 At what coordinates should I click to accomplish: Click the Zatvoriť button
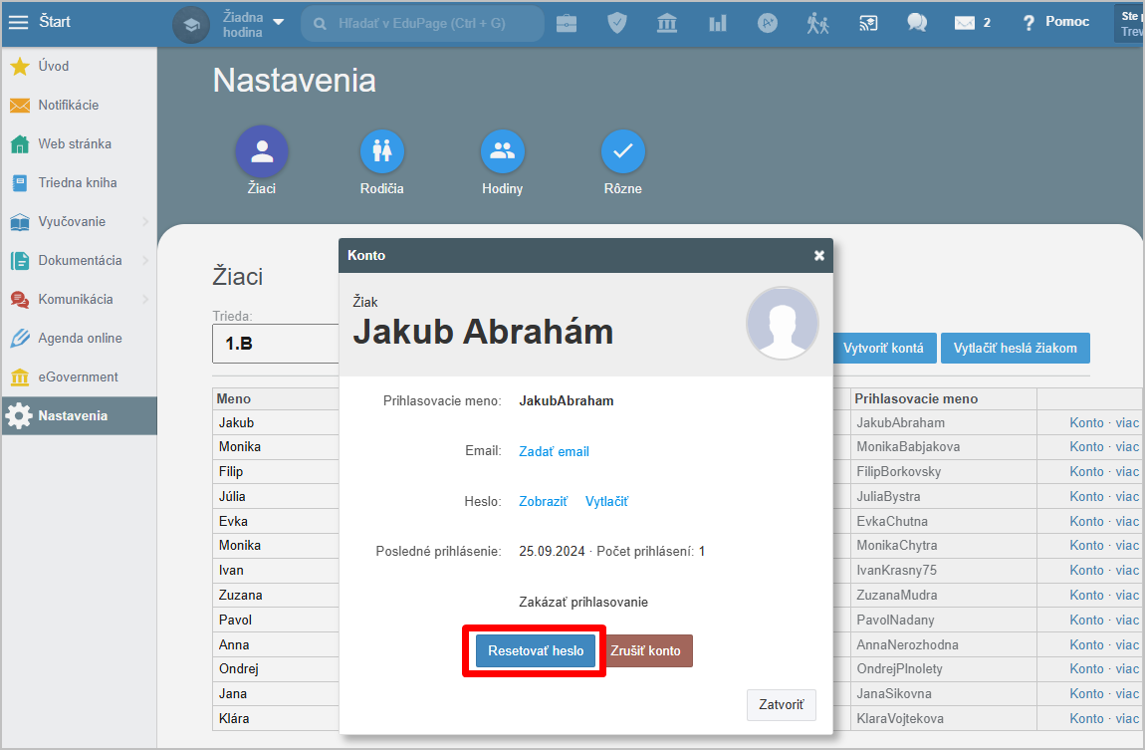click(781, 705)
